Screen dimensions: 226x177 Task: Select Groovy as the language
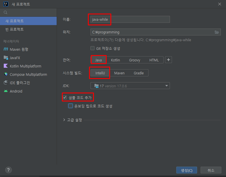[x=134, y=60]
